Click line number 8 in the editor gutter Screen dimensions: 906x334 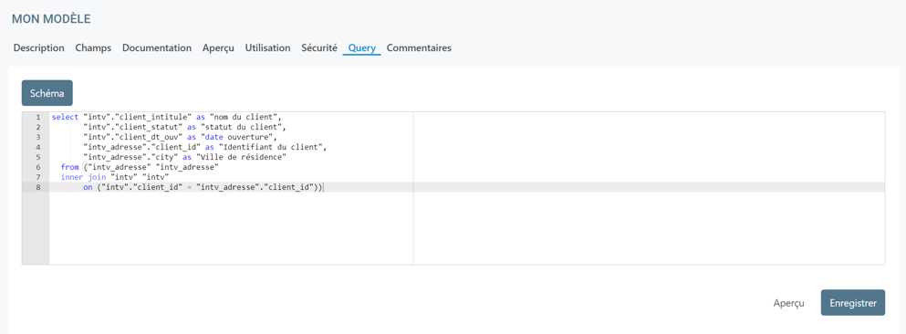38,187
